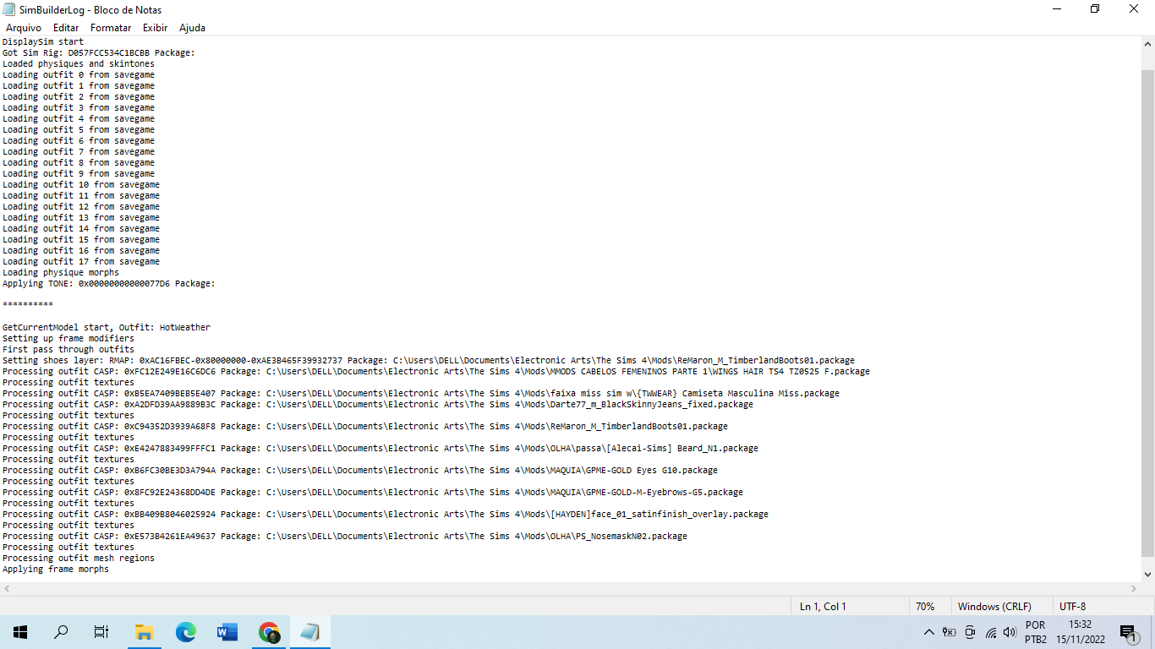Open the Arquivo menu
This screenshot has width=1155, height=649.
click(x=24, y=28)
